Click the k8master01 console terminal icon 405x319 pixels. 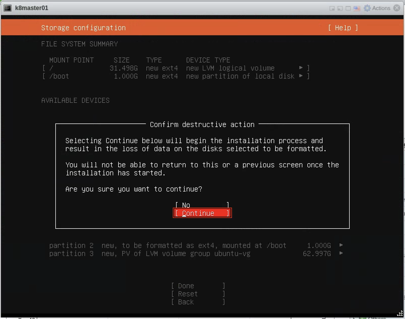coord(8,8)
